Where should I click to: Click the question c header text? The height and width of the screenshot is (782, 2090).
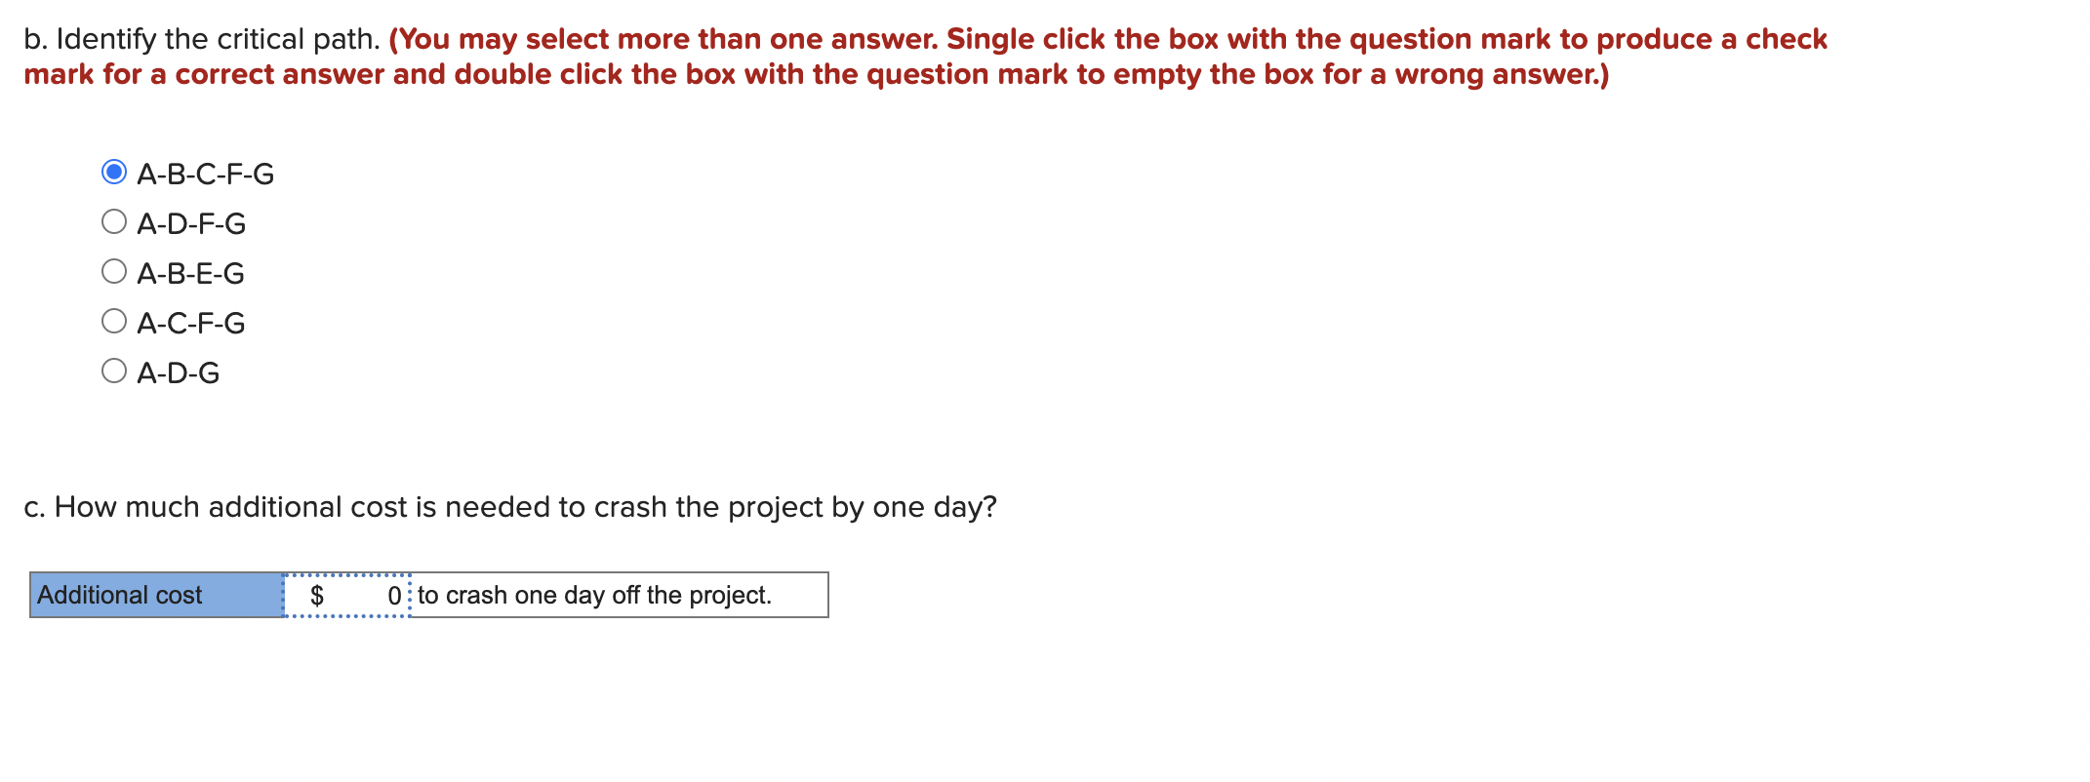512,506
